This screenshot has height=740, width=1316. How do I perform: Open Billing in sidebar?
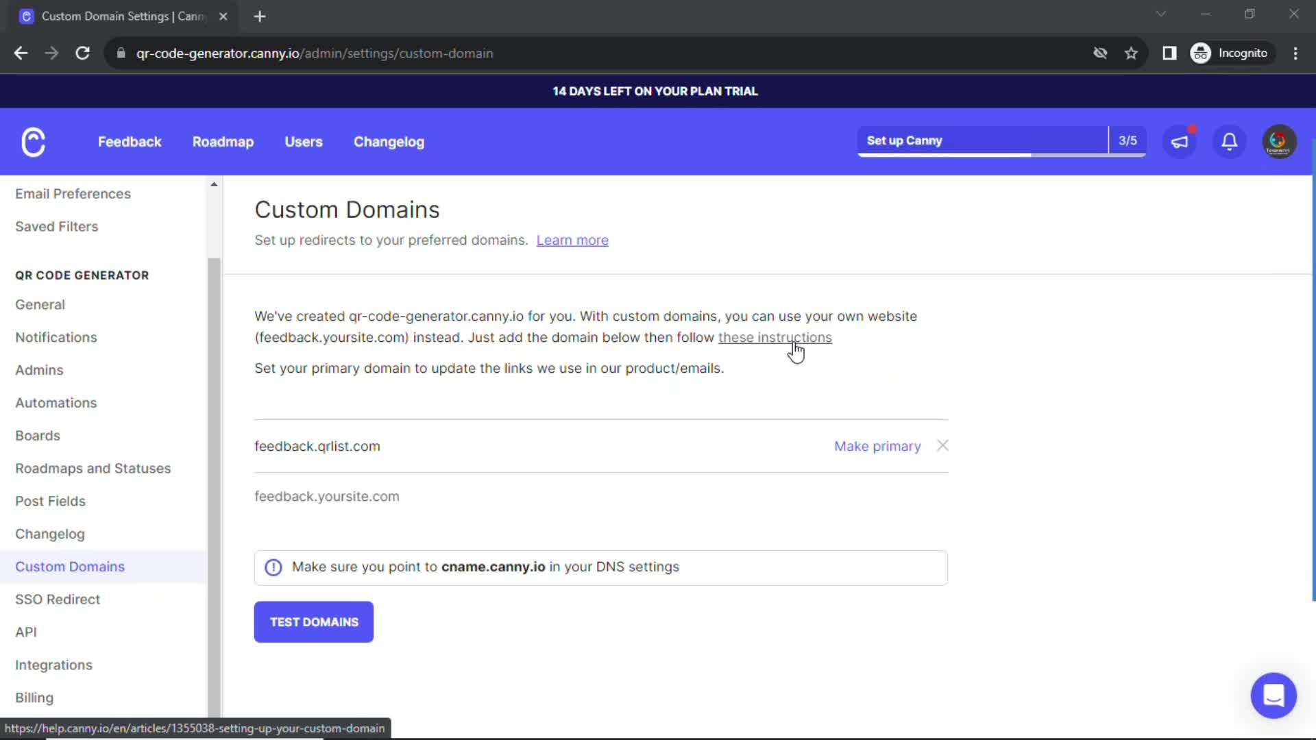(x=34, y=698)
